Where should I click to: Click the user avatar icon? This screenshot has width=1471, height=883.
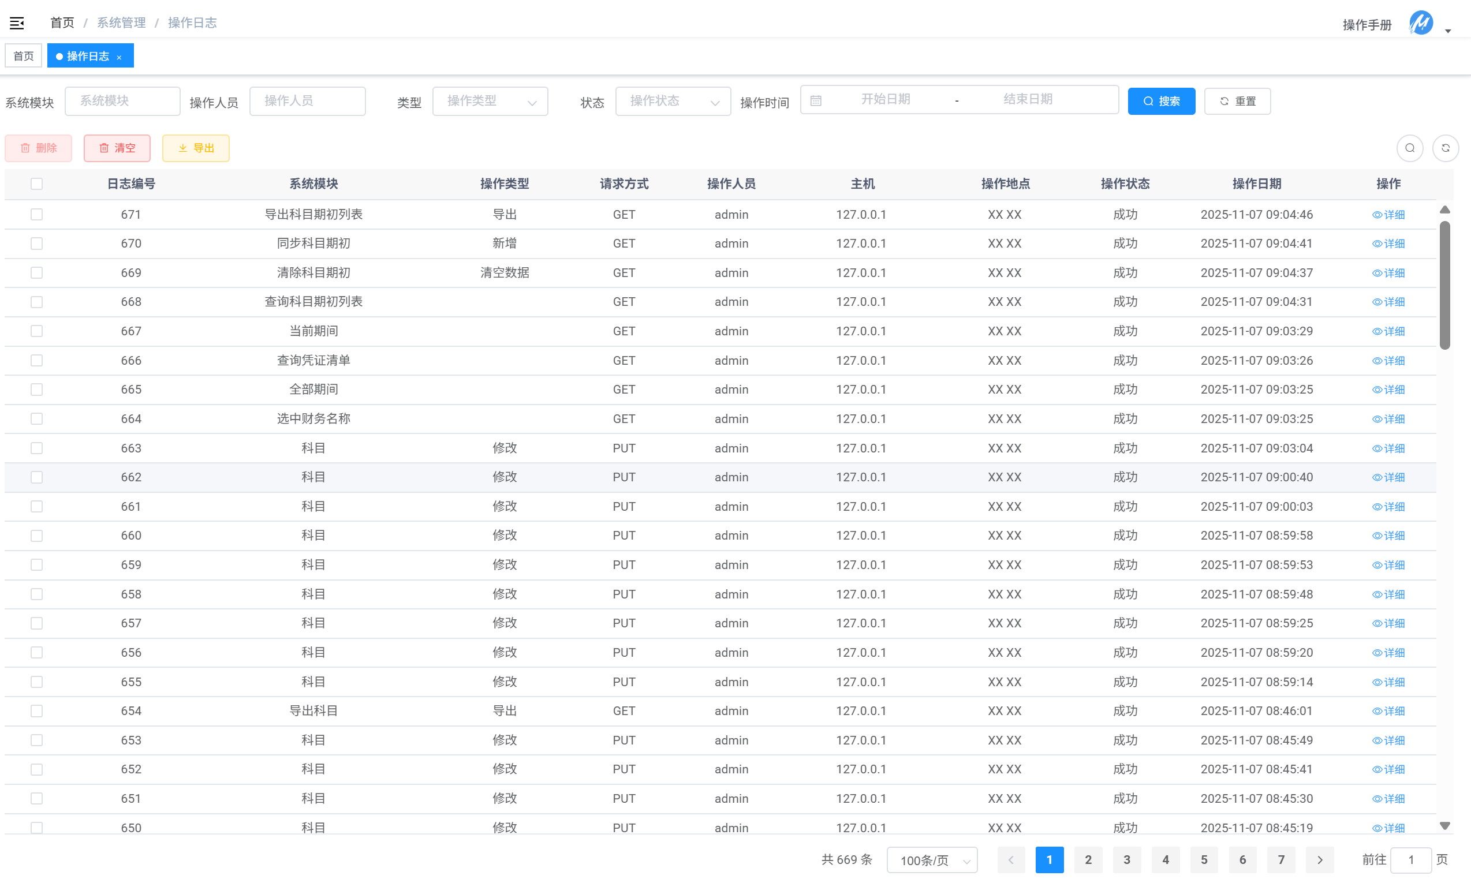click(x=1421, y=24)
